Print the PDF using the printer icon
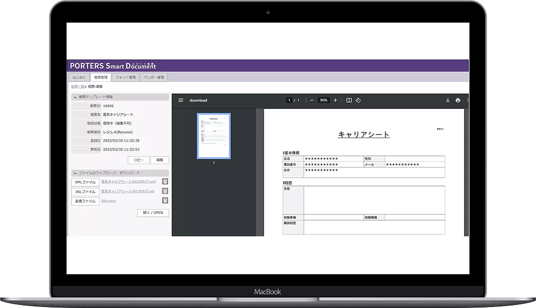The image size is (536, 308). click(458, 100)
